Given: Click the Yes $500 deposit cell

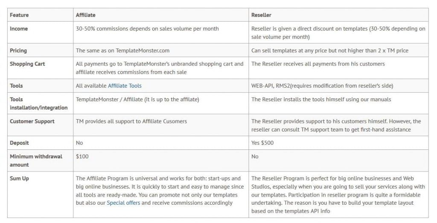Looking at the screenshot, I should pos(262,143).
